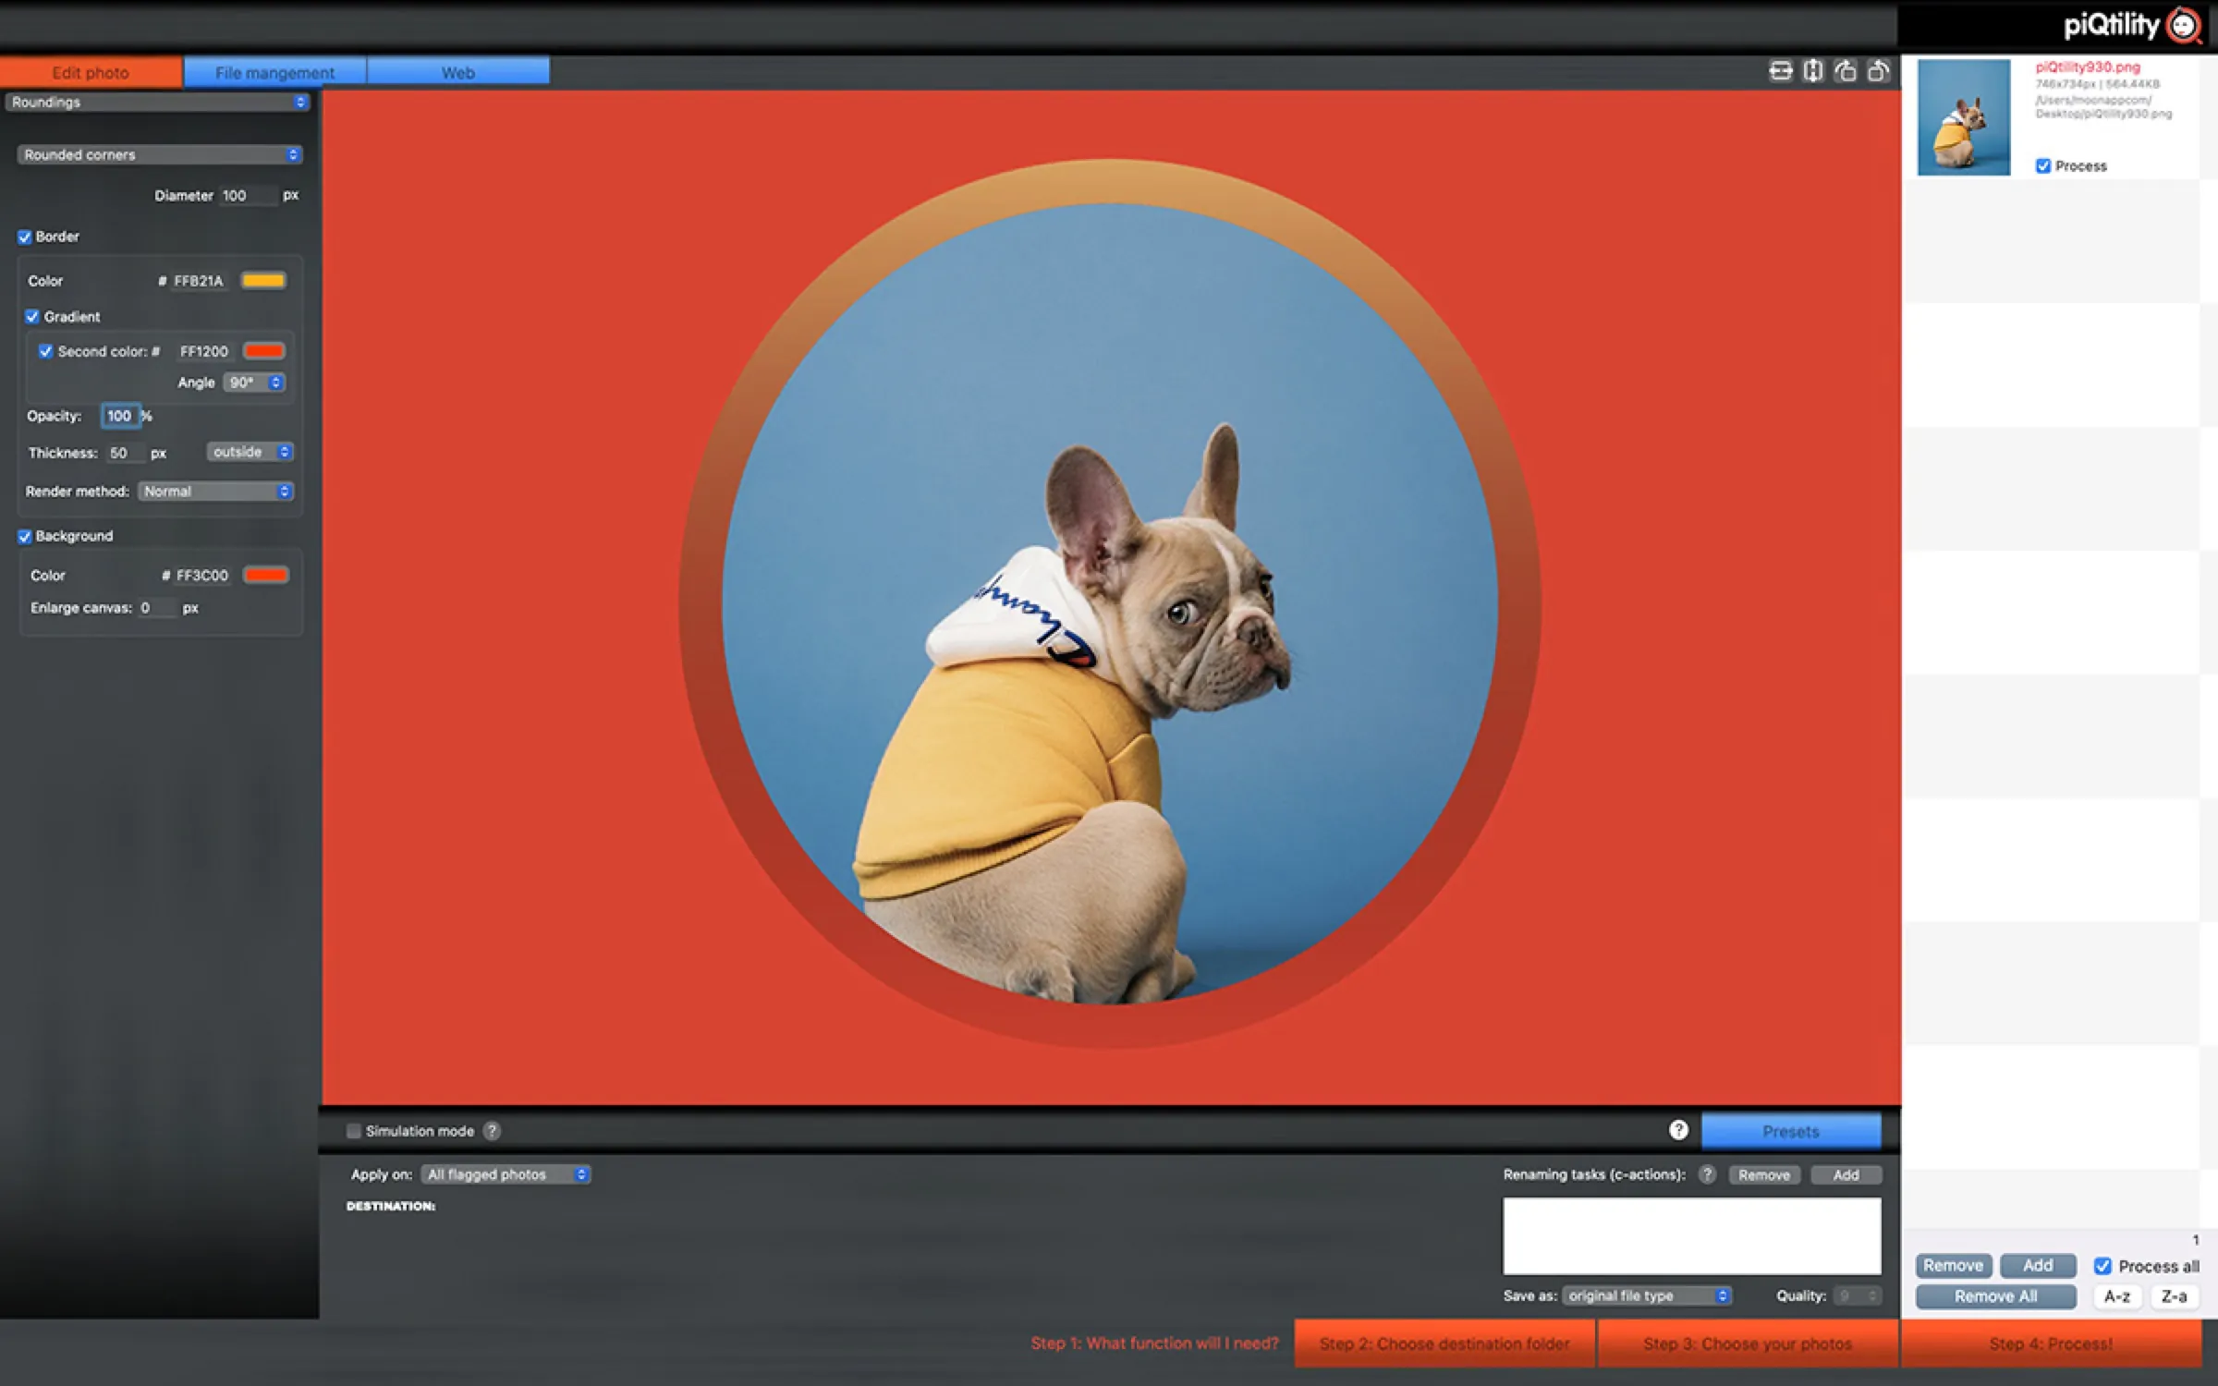2218x1386 pixels.
Task: Click the Presets button
Action: (1791, 1130)
